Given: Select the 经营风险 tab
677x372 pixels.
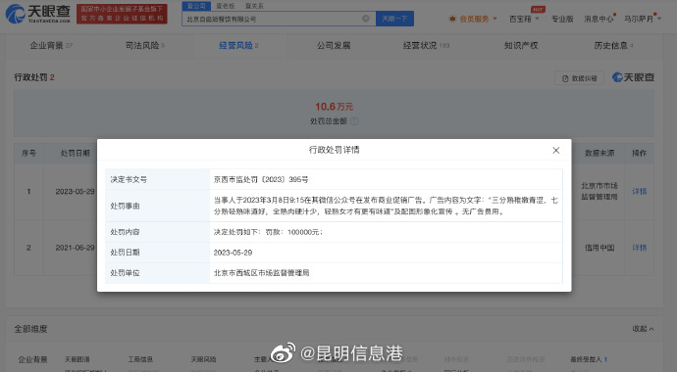Looking at the screenshot, I should 238,45.
